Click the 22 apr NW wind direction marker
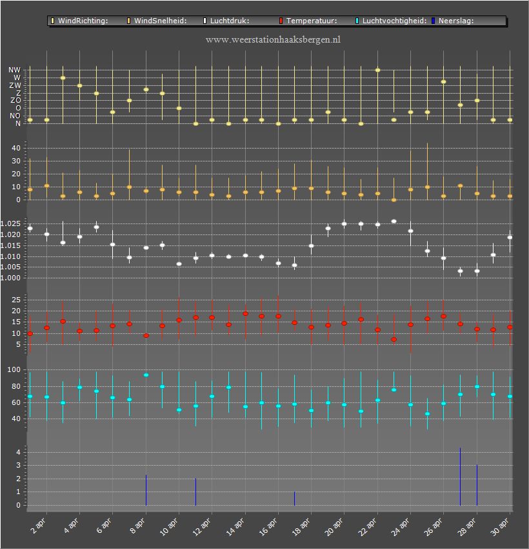Image resolution: width=529 pixels, height=549 pixels. coord(377,70)
